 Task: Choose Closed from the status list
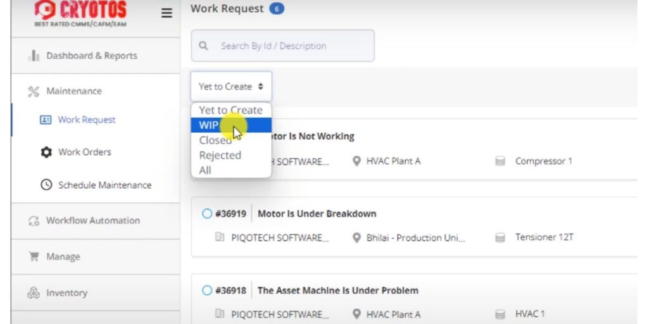[x=215, y=140]
